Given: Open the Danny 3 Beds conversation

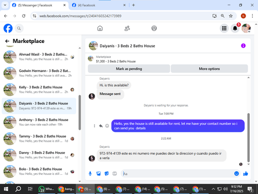Looking at the screenshot, I should pyautogui.click(x=39, y=155).
